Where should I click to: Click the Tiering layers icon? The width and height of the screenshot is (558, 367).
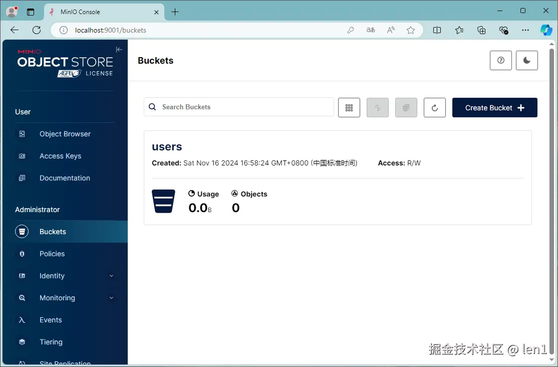pos(22,342)
